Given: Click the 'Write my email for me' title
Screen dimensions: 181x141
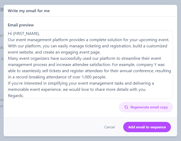Looking at the screenshot, I should pos(29,11).
